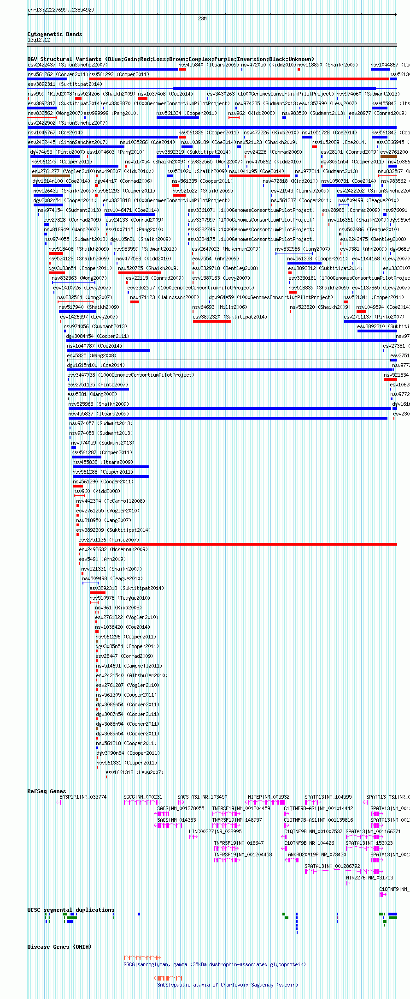Click variant nsv518890 (Shaikh2009)

[x=328, y=65]
